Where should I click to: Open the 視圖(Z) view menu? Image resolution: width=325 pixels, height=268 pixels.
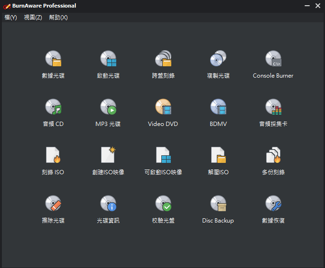click(x=33, y=18)
